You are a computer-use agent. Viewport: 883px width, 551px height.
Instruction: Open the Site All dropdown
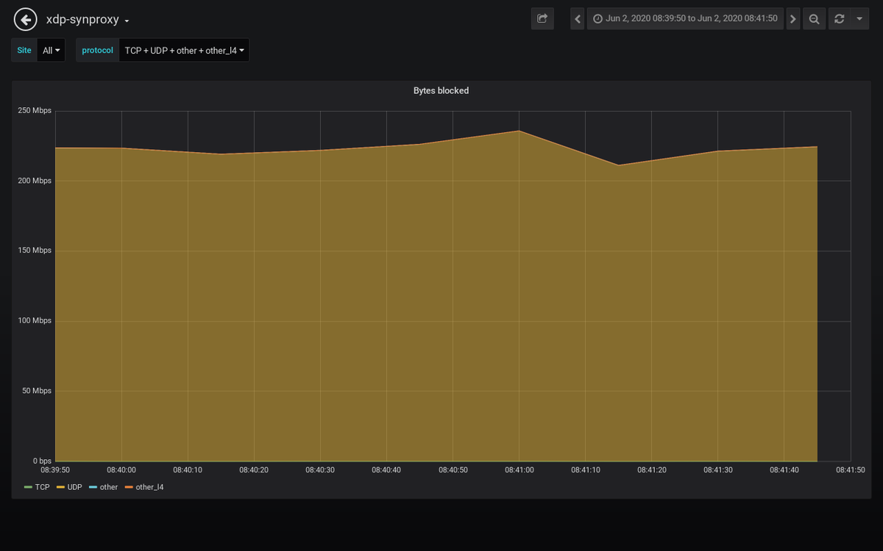51,50
